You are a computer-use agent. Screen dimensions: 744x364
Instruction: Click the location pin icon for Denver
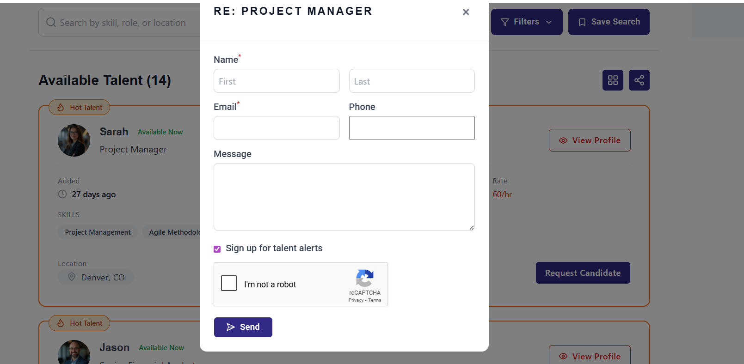pos(72,277)
